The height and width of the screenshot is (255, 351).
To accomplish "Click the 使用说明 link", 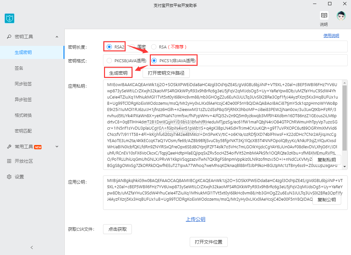I will click(331, 36).
